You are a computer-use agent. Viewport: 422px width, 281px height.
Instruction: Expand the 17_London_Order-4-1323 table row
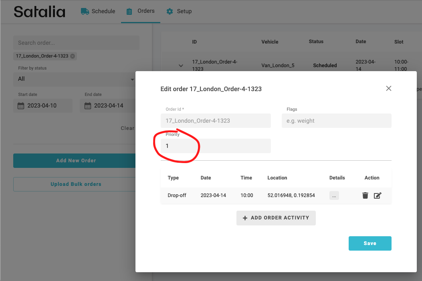[x=181, y=66]
